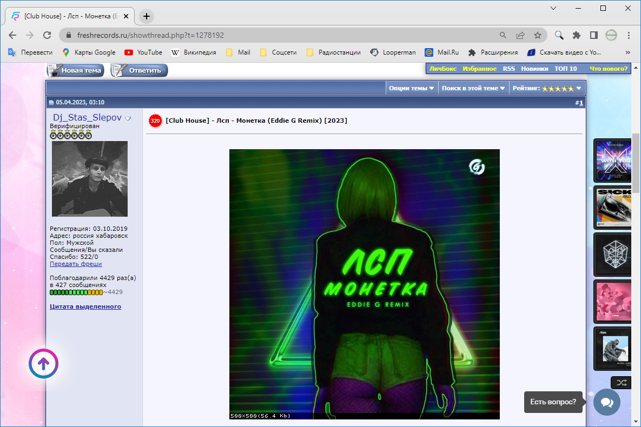Open the With You album thumbnail

(613, 161)
